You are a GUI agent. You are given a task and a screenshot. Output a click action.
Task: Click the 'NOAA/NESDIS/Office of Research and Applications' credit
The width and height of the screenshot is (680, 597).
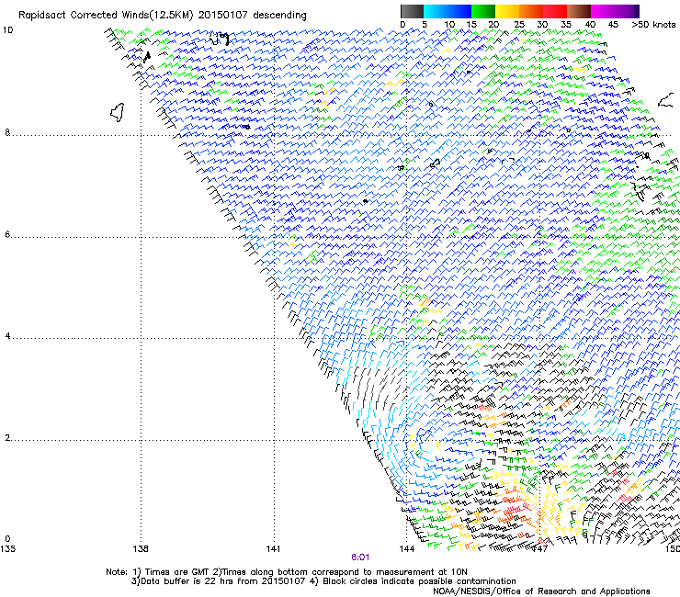coord(541,591)
